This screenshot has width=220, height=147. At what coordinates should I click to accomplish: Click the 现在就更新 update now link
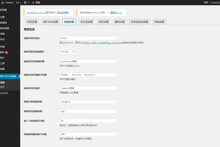63,13
